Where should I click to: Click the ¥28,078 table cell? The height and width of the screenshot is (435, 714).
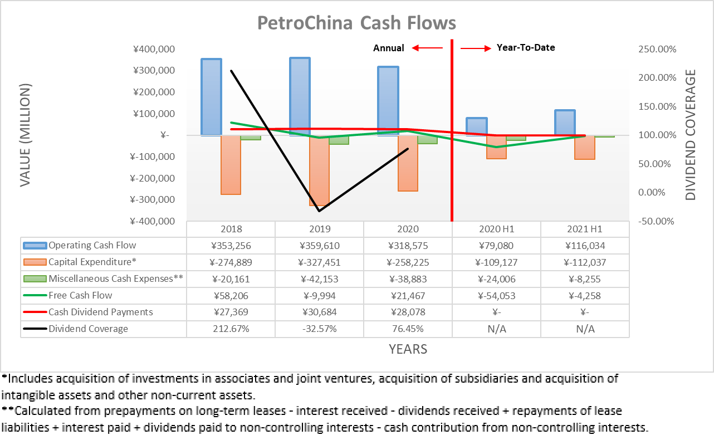(408, 312)
